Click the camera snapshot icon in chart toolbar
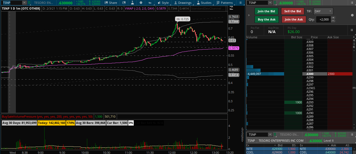Screen dimensions: 356x154 (124, 3)
